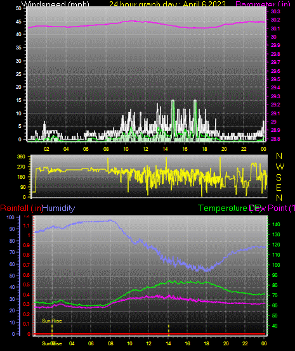
Task: Click the 140 tick on temperature axis
Action: click(276, 224)
